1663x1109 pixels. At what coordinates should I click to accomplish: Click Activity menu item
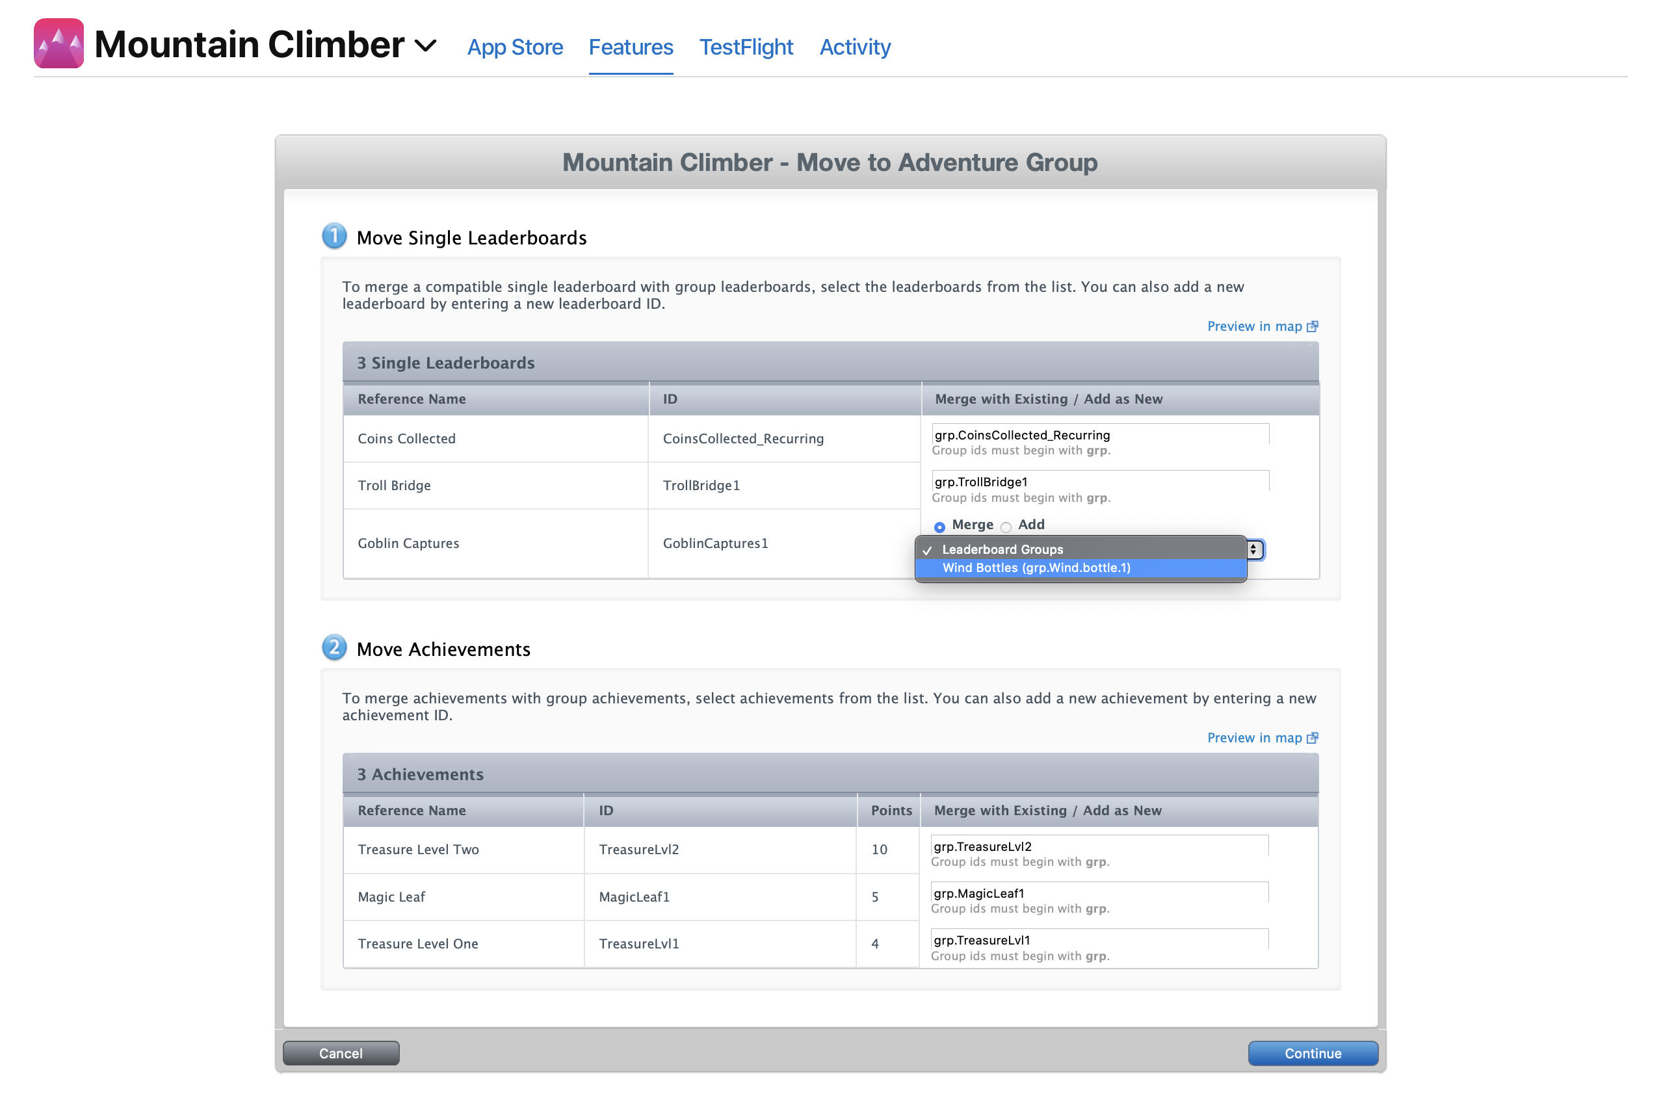tap(854, 47)
